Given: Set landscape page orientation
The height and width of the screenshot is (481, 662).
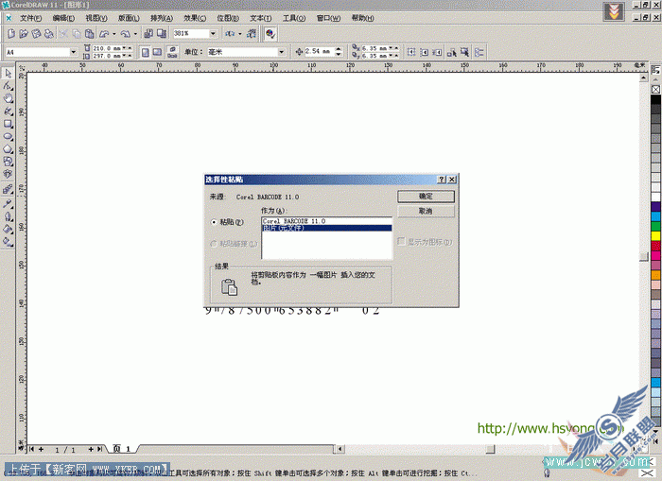Looking at the screenshot, I should [158, 52].
